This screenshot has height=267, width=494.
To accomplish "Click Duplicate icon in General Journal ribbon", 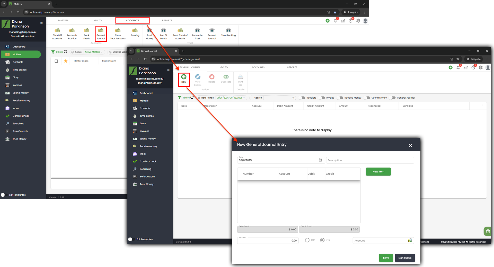I will 226,79.
